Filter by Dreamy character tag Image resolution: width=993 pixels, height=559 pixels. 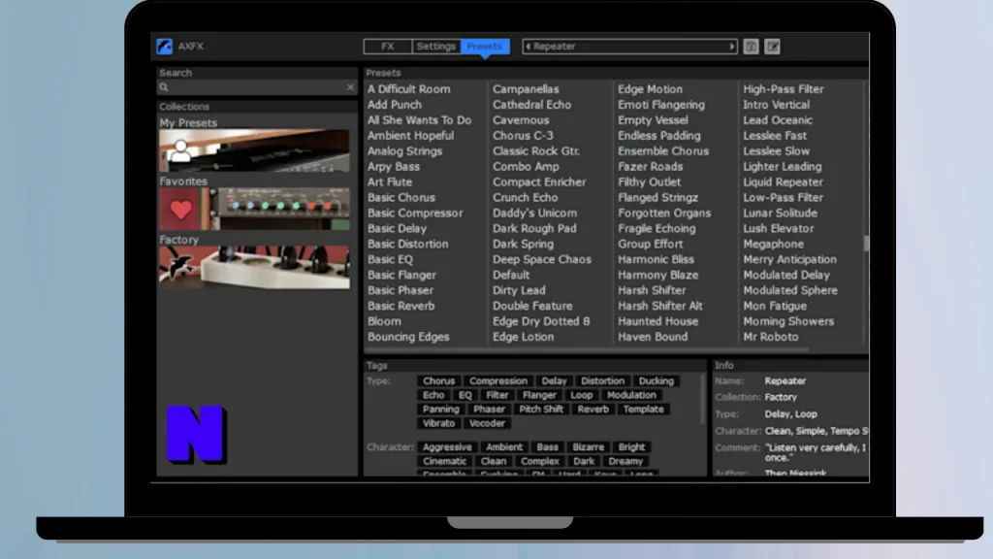(x=625, y=461)
